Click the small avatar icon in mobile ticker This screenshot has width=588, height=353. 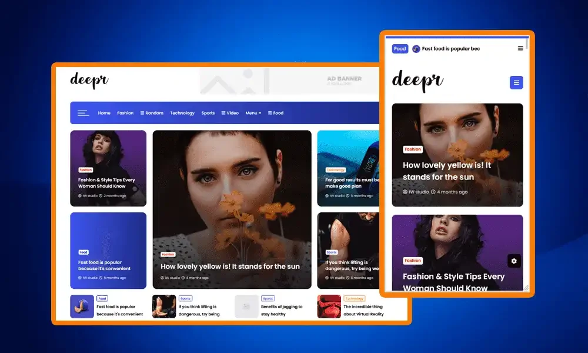[x=416, y=49]
